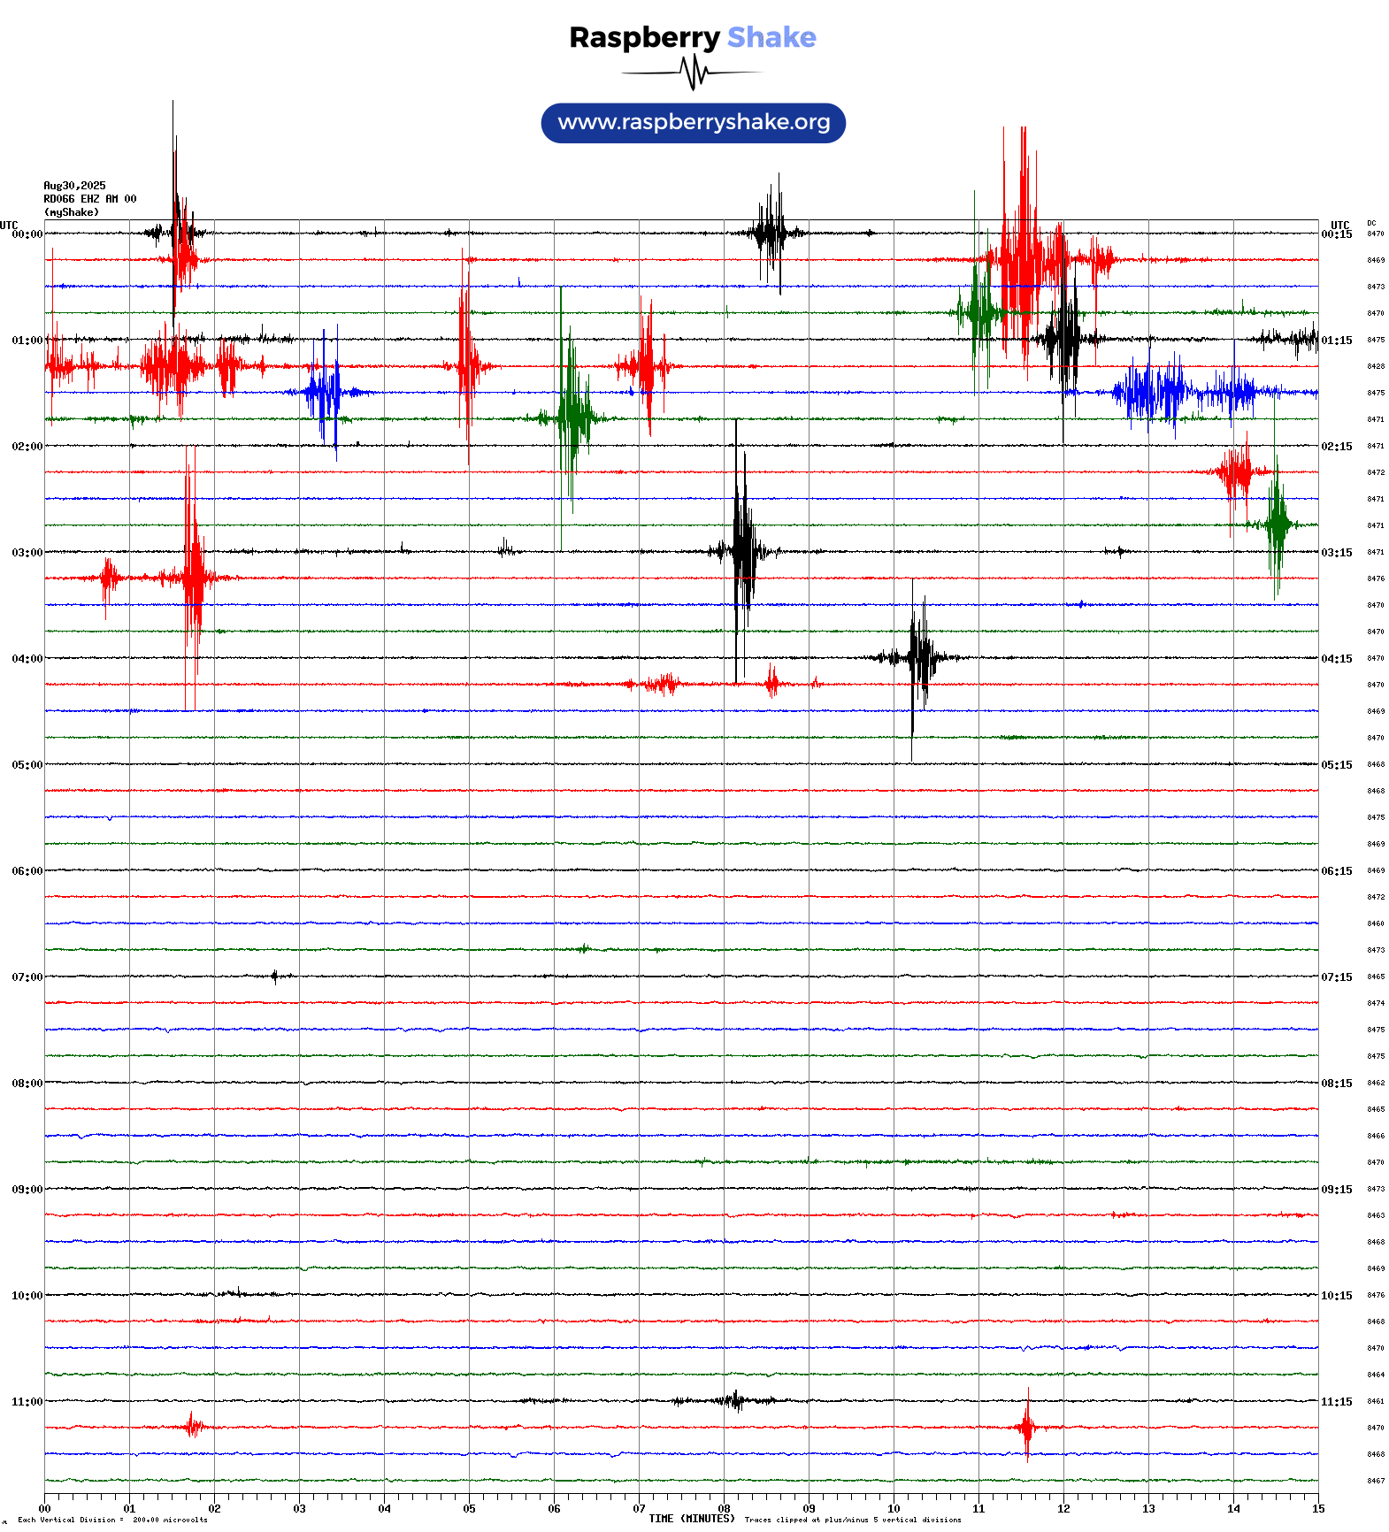1389x1532 pixels.
Task: Click minute 15 on the bottom axis
Action: coord(1317,1509)
